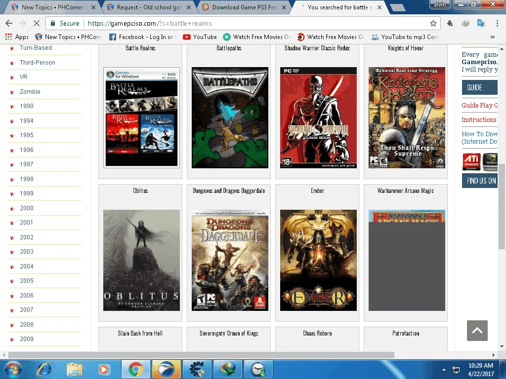The height and width of the screenshot is (379, 506).
Task: Open the YouTube bookmark
Action: (200, 37)
